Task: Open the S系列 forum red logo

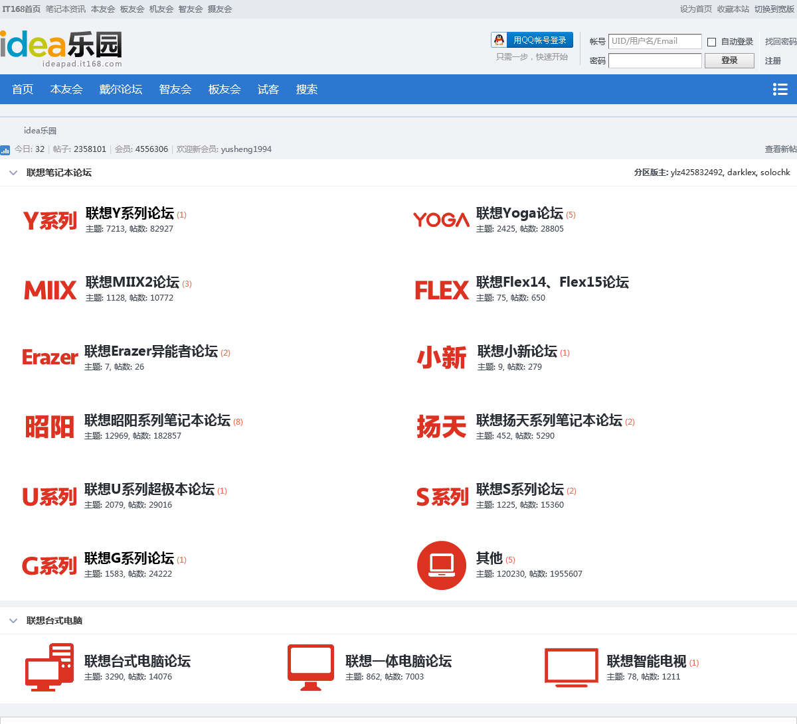Action: [x=442, y=496]
